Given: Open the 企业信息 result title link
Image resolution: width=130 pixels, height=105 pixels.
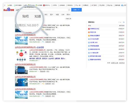Looking at the screenshot, I should [x=41, y=47].
